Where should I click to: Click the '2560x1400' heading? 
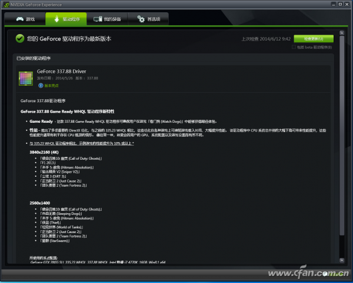[x=40, y=203]
